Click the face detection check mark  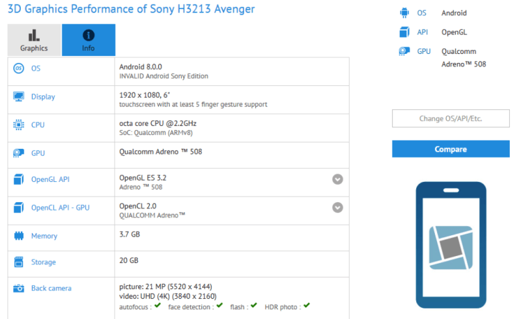point(219,305)
